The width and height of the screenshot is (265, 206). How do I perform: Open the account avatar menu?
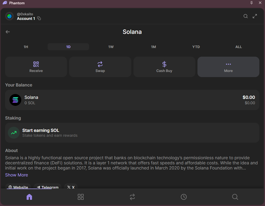9,16
